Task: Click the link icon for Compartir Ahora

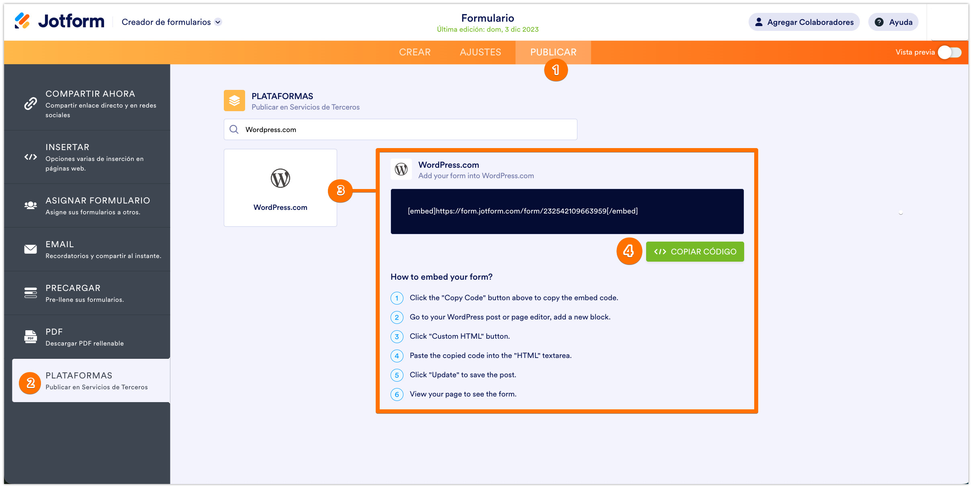Action: pos(31,104)
